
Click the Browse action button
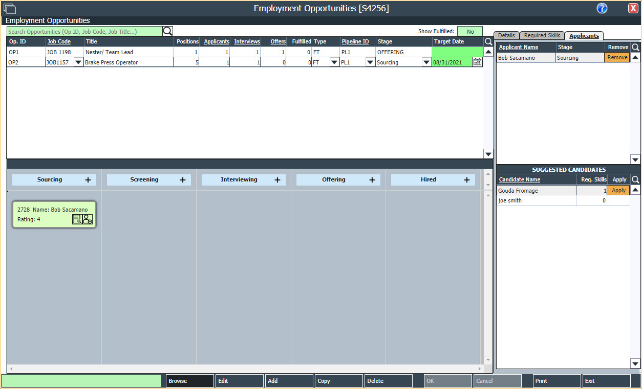[x=189, y=380]
